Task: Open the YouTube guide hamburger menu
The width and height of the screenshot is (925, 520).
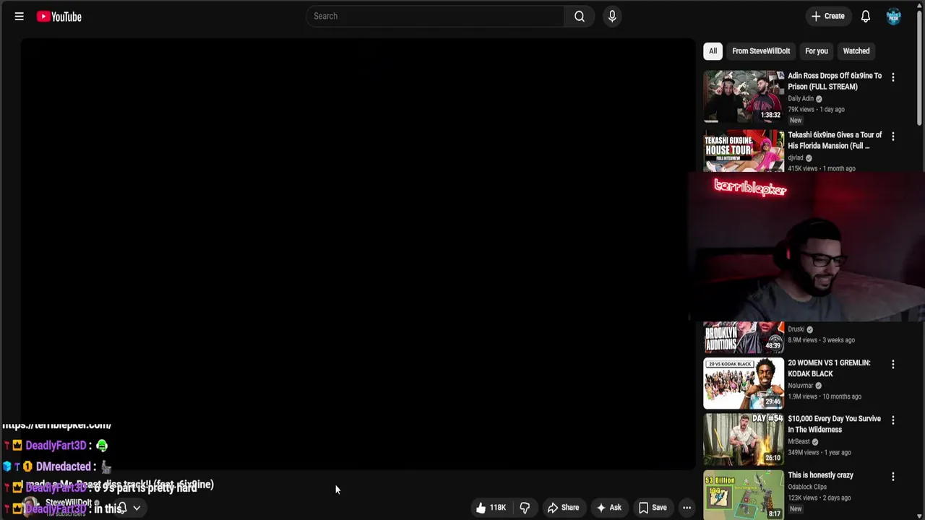Action: click(20, 16)
